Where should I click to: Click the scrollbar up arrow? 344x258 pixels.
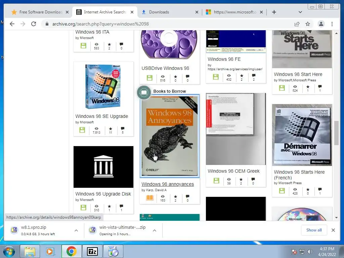tap(337, 33)
